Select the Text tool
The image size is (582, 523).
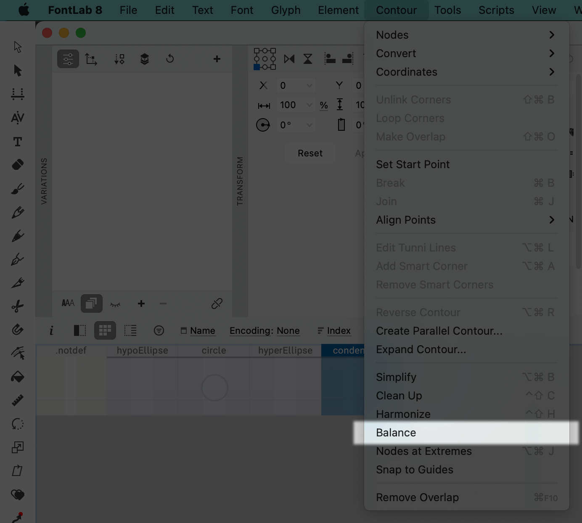click(18, 142)
